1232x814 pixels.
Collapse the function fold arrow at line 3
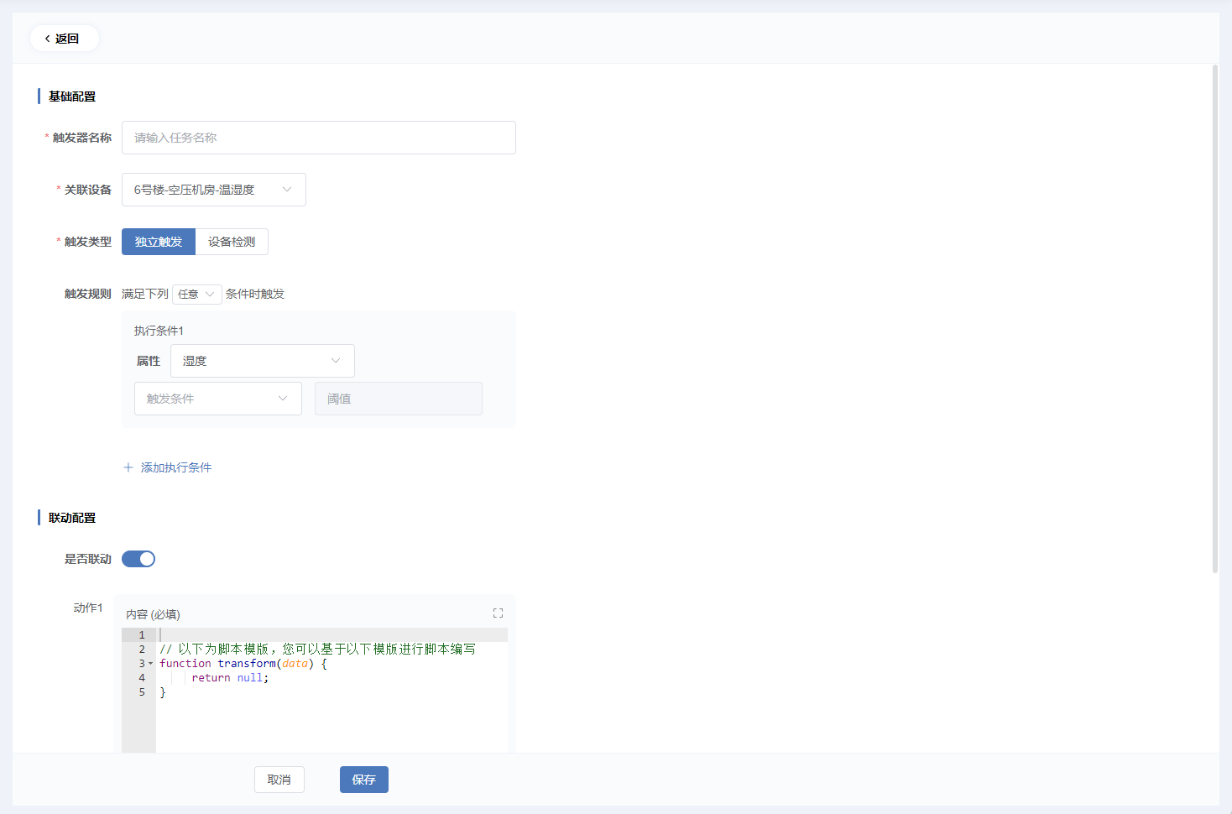coord(151,664)
